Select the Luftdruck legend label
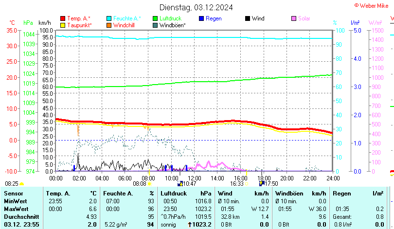Viewport: 394px width, 229px height. point(170,18)
